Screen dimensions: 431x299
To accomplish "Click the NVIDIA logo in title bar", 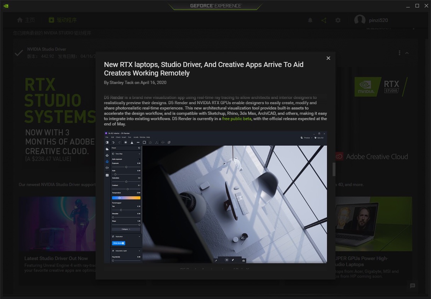I will (6, 6).
